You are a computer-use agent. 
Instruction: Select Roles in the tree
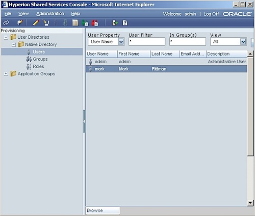point(38,66)
